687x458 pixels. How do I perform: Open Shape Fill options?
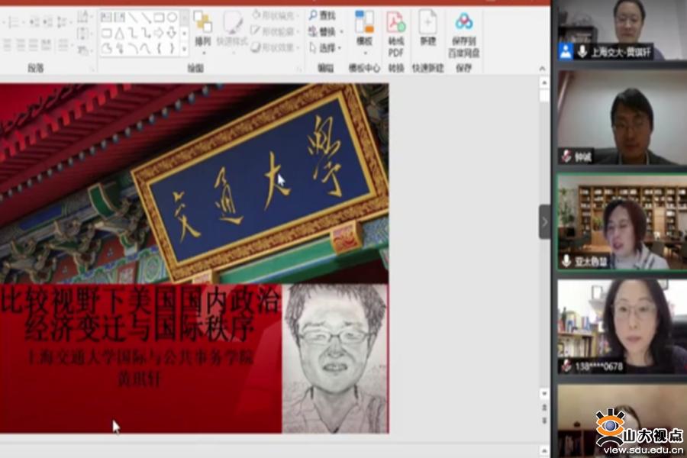[x=276, y=15]
